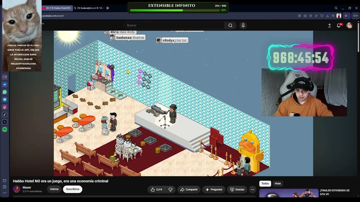Click the video title 'Habbo Hotel NO era un juego'
Viewport: 360px width, 202px height.
pos(60,181)
